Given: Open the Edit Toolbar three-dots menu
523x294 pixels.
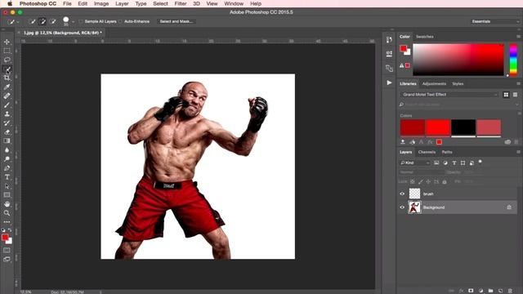Looking at the screenshot, I should point(7,221).
